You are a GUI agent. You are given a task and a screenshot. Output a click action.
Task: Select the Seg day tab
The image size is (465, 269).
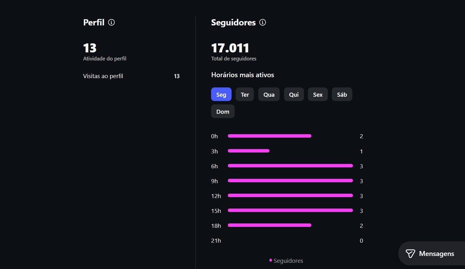click(x=221, y=95)
